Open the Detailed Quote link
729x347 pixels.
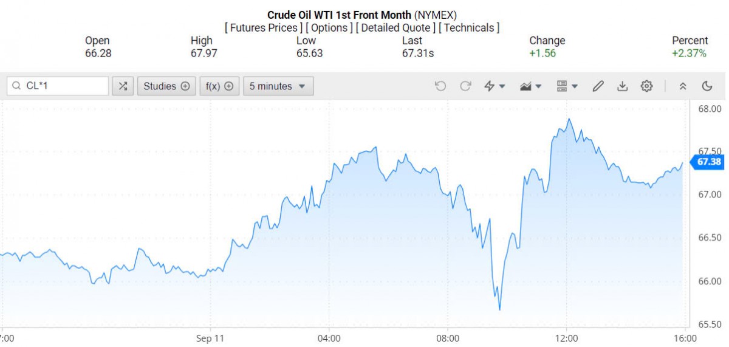(x=395, y=28)
